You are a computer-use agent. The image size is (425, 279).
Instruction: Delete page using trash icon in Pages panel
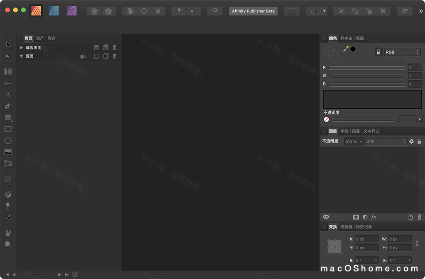[115, 56]
